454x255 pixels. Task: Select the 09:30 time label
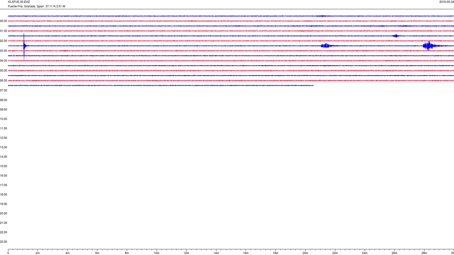click(3, 110)
